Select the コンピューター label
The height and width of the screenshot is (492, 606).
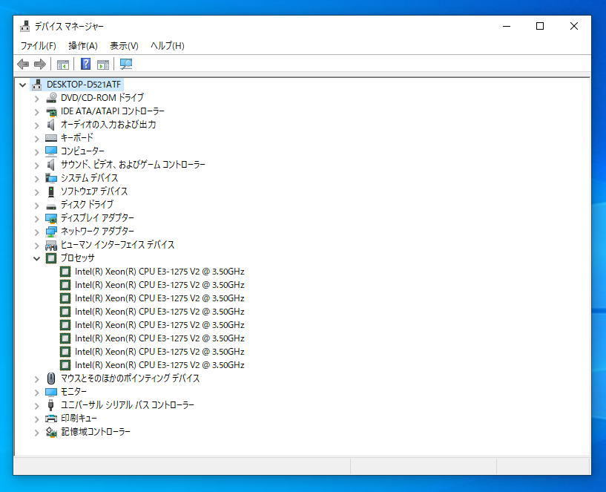click(x=83, y=151)
